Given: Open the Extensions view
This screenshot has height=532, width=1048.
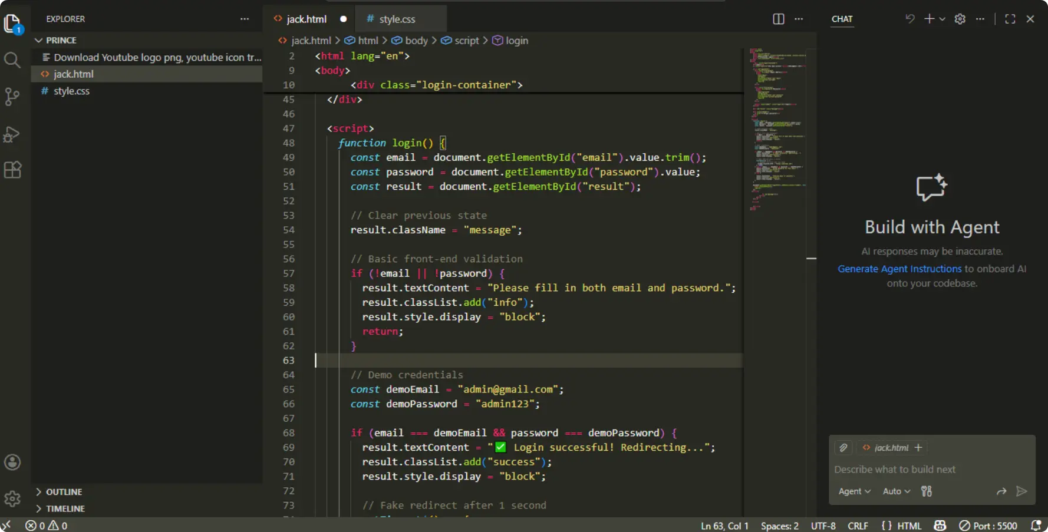Looking at the screenshot, I should click(x=12, y=170).
